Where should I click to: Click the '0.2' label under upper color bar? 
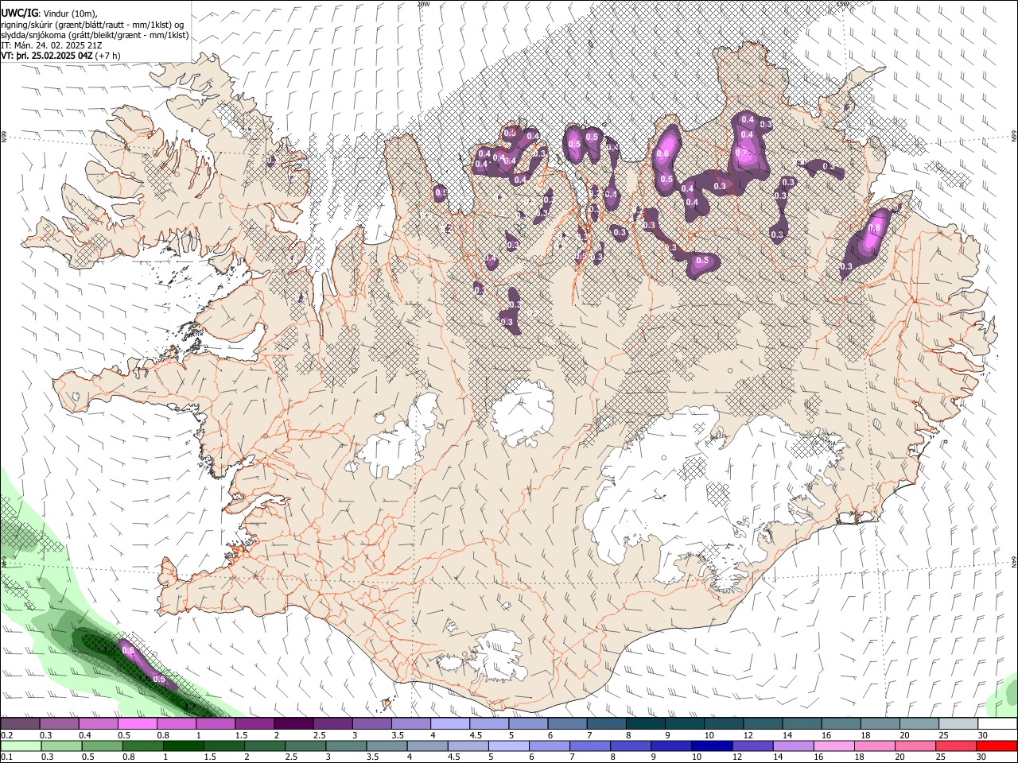click(6, 735)
